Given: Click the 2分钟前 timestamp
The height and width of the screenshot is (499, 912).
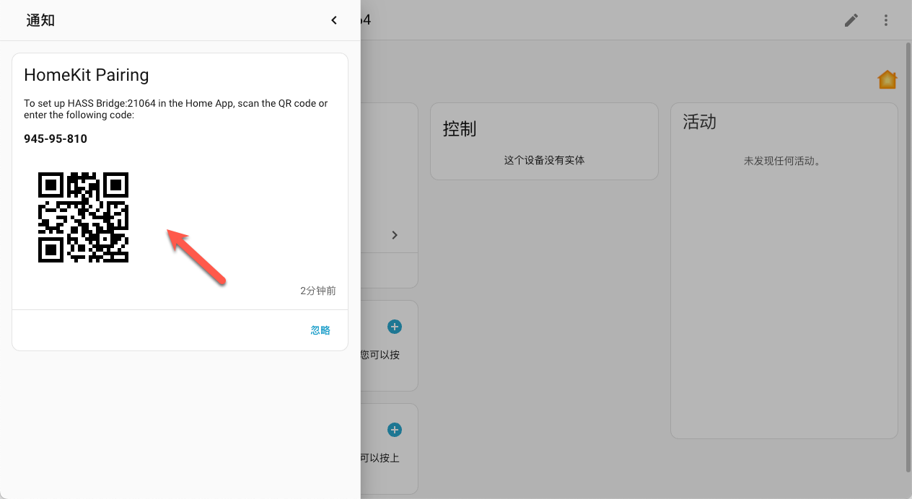Looking at the screenshot, I should [318, 291].
